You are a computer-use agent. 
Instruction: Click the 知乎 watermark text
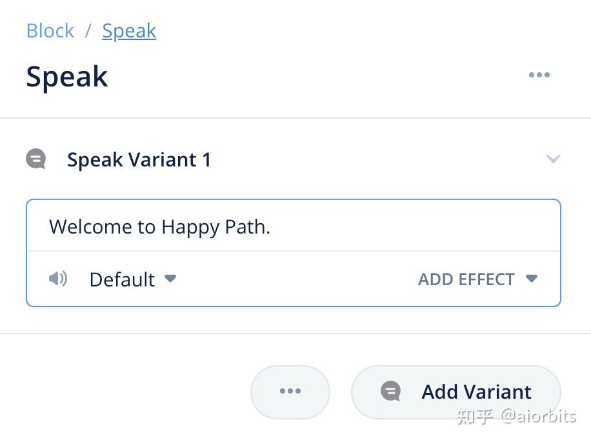(x=474, y=416)
